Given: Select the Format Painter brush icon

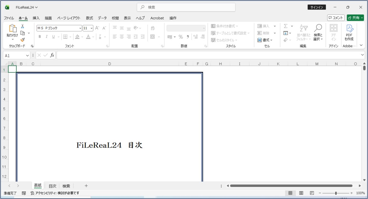Looking at the screenshot, I should point(23,40).
